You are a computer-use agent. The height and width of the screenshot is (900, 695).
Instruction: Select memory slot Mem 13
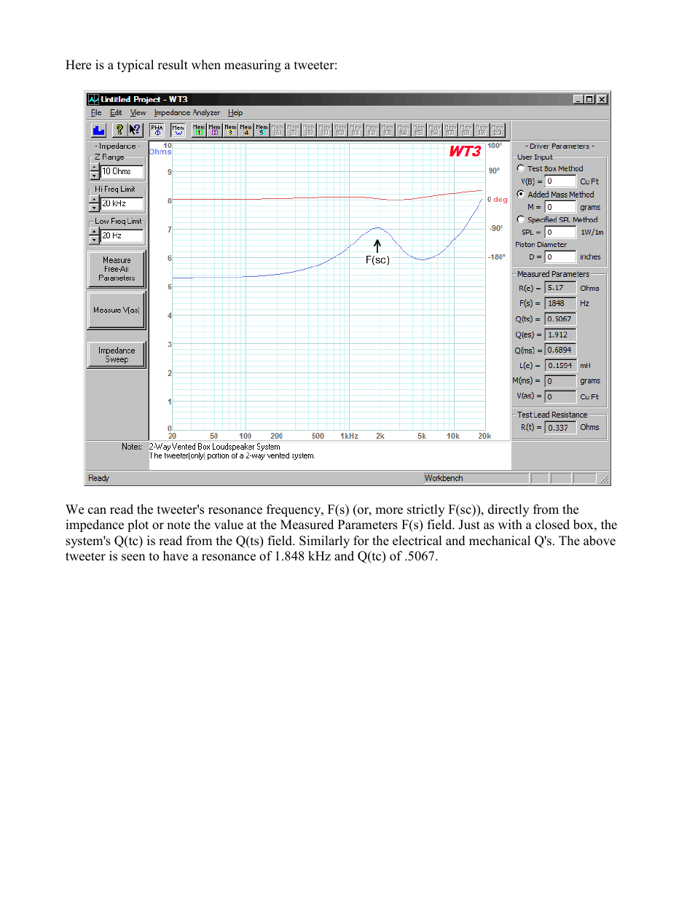[388, 130]
